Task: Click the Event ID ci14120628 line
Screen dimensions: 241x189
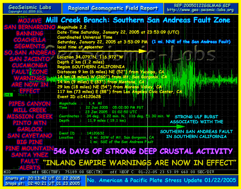Action: pyautogui.click(x=79, y=97)
